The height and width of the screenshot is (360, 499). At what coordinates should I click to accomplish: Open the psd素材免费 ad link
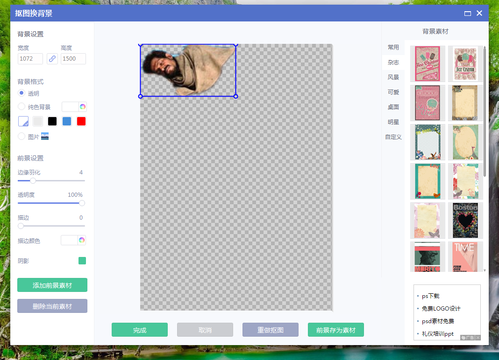click(x=438, y=321)
